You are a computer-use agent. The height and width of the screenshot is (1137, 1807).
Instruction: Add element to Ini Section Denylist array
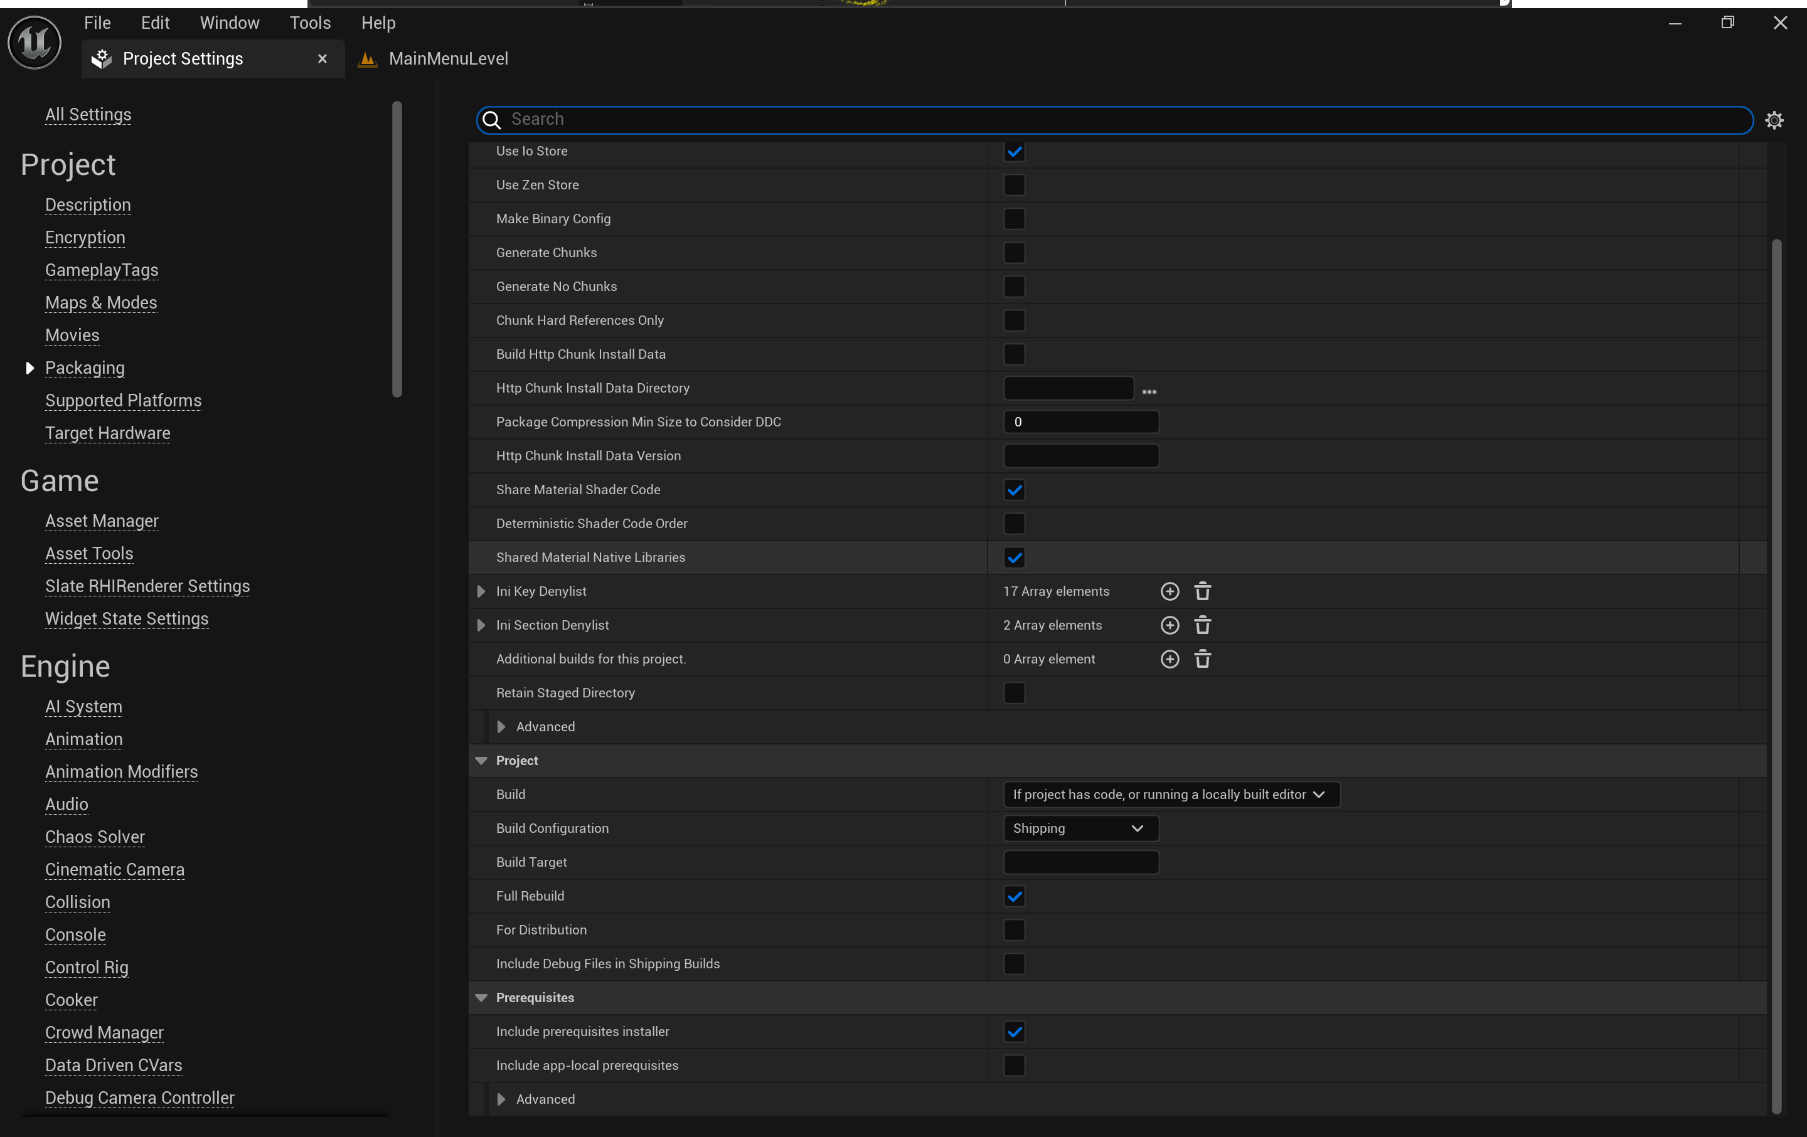1169,625
